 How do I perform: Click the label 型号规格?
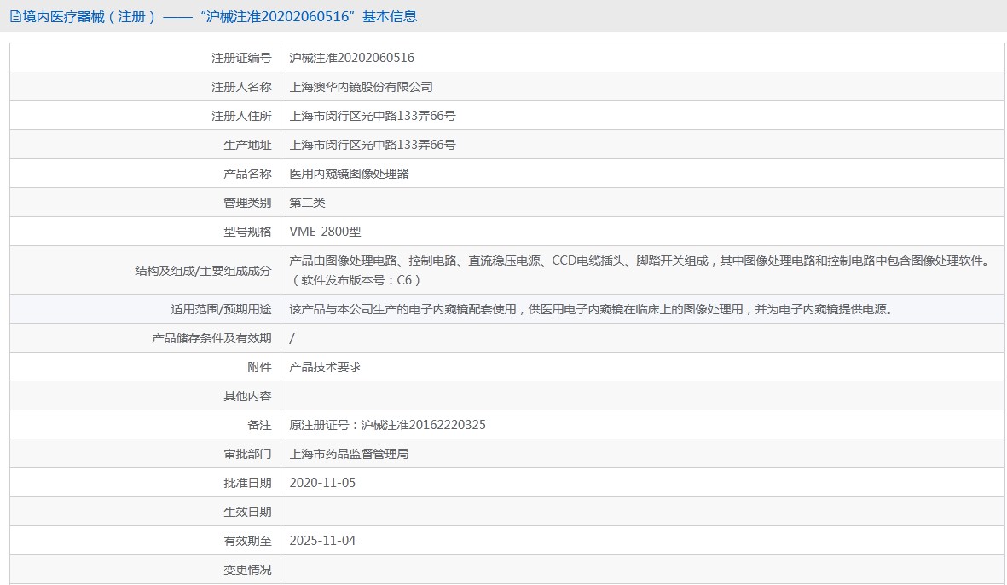247,232
